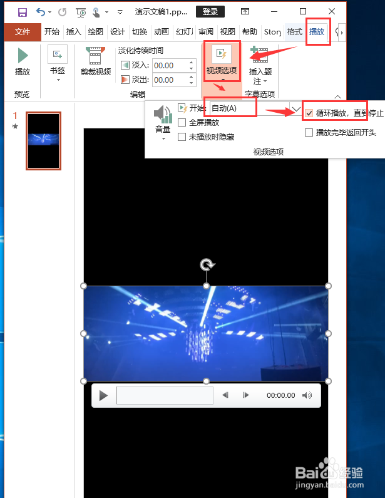Image resolution: width=385 pixels, height=498 pixels.
Task: Switch to the 切换 tab
Action: [x=140, y=32]
